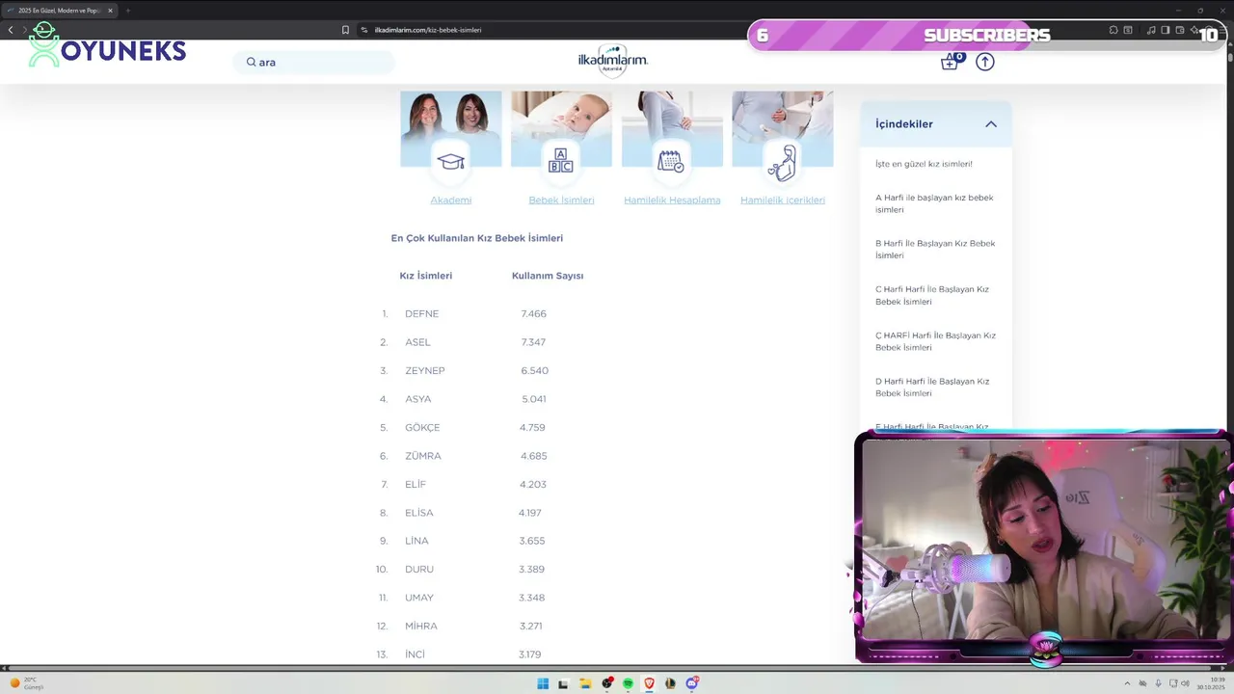
Task: Click the pregnant woman icon
Action: [x=782, y=163]
